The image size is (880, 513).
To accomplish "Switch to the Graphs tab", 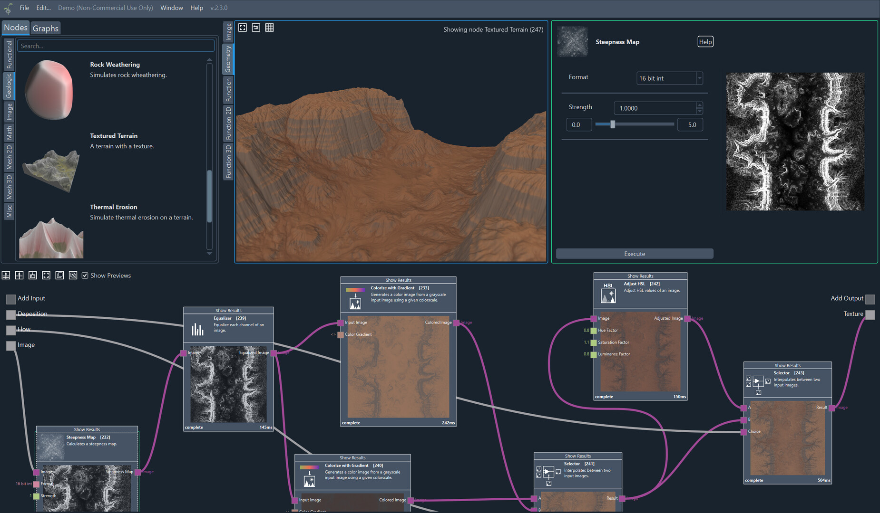I will (x=46, y=28).
